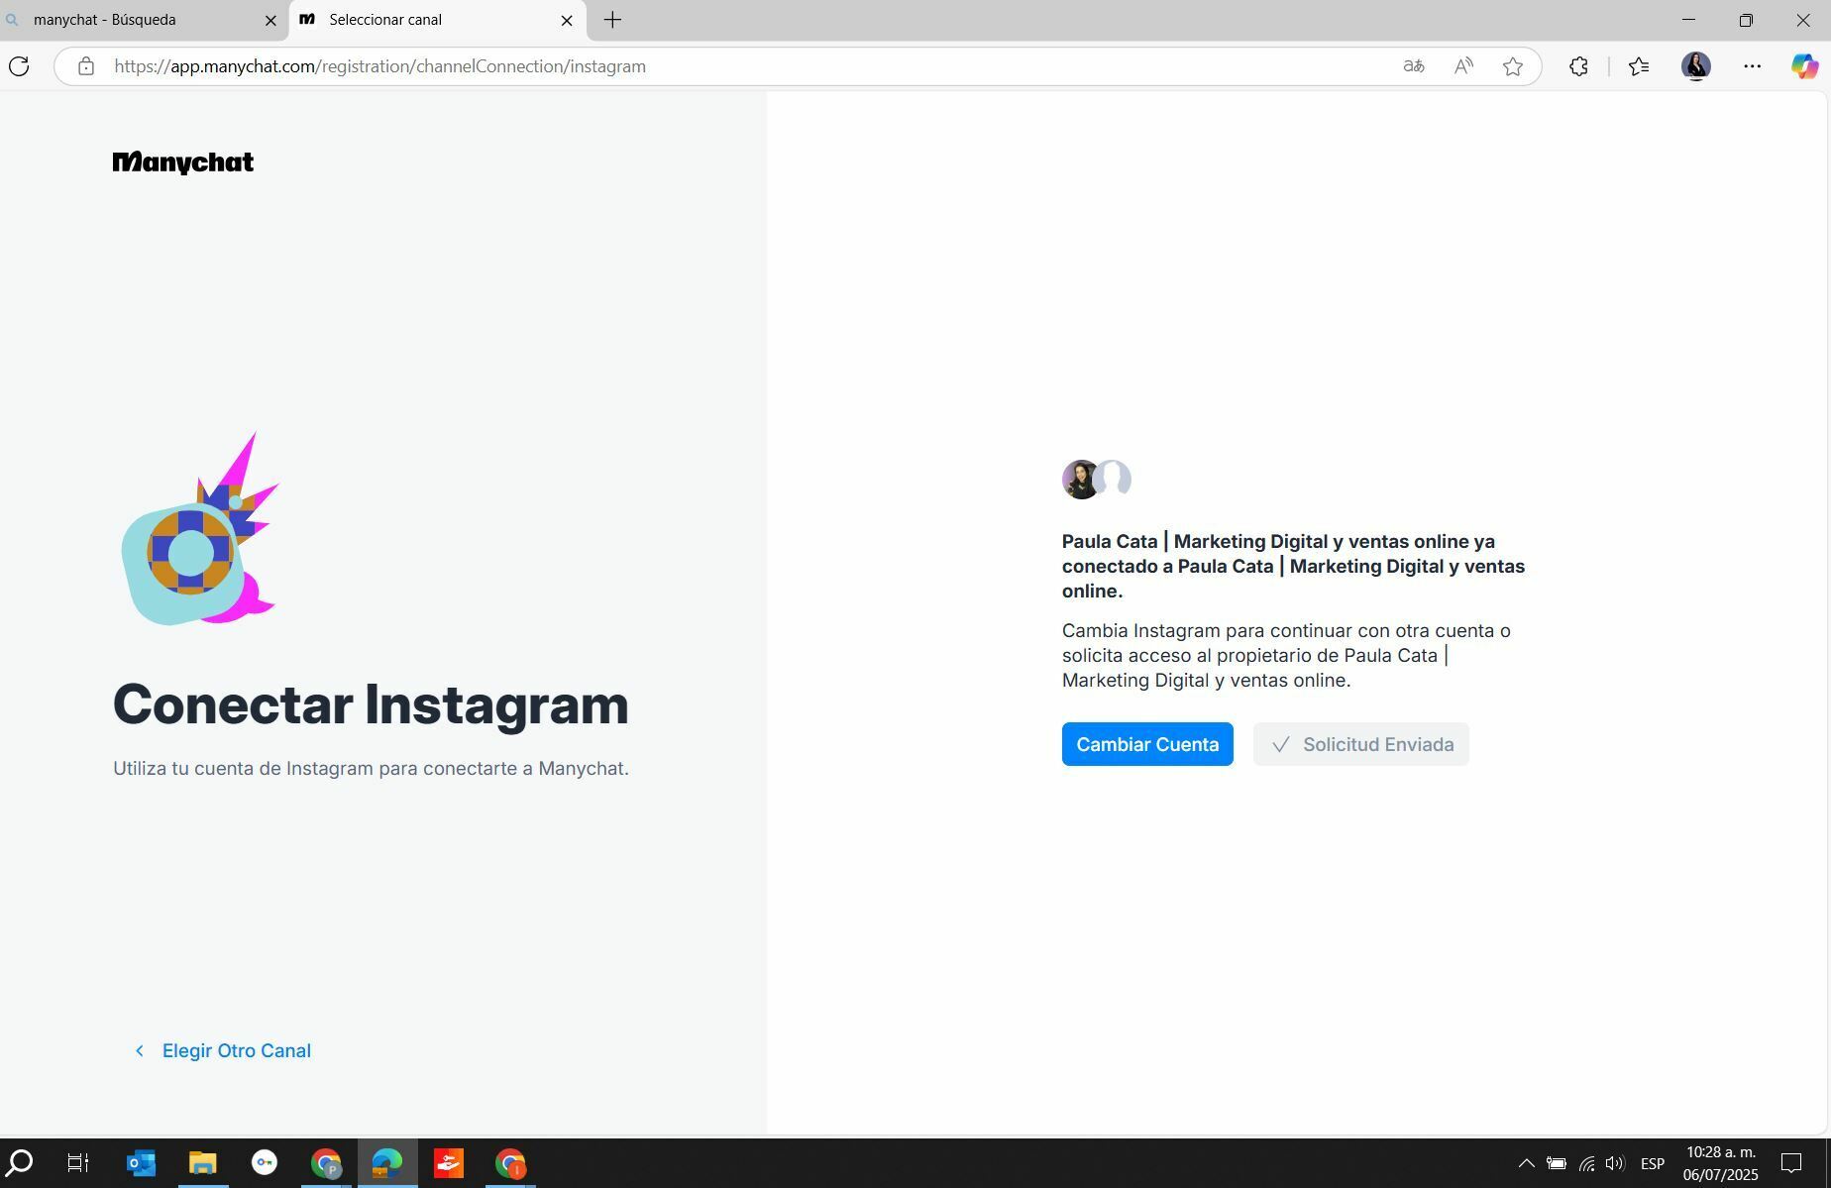Click the Cambiar Cuenta button

(1147, 744)
